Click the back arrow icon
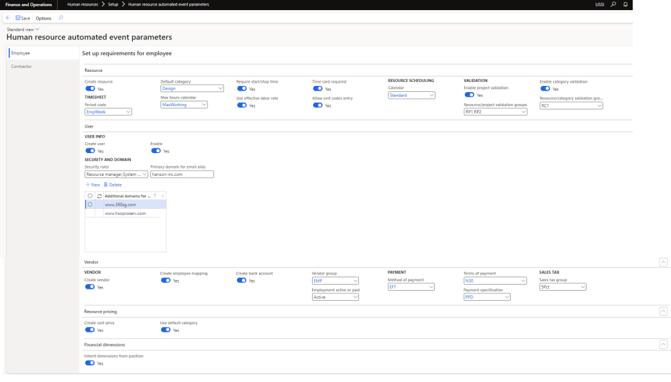This screenshot has width=671, height=382. pyautogui.click(x=9, y=18)
